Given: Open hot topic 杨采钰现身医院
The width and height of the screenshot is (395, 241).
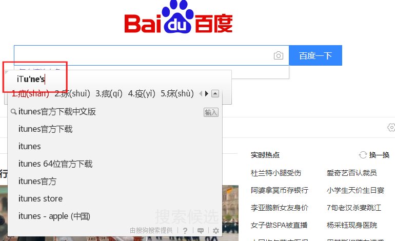Looking at the screenshot, I should 352,225.
